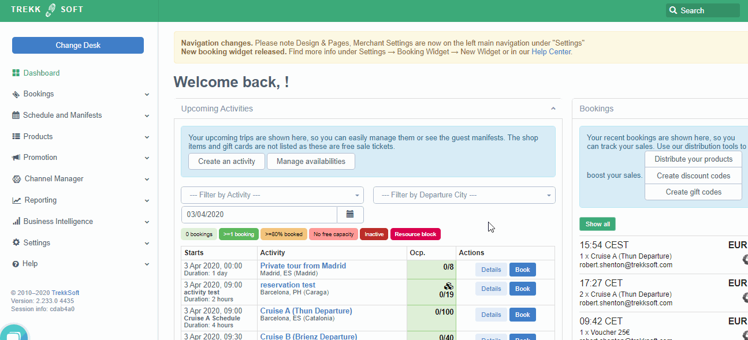Click the Reporting chart icon
Screen dimensions: 748x340
[16, 200]
